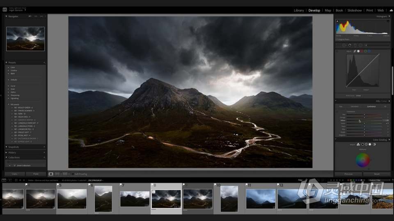Image resolution: width=394 pixels, height=221 pixels.
Task: Adjust the Yellow luminance slider
Action: [x=360, y=121]
